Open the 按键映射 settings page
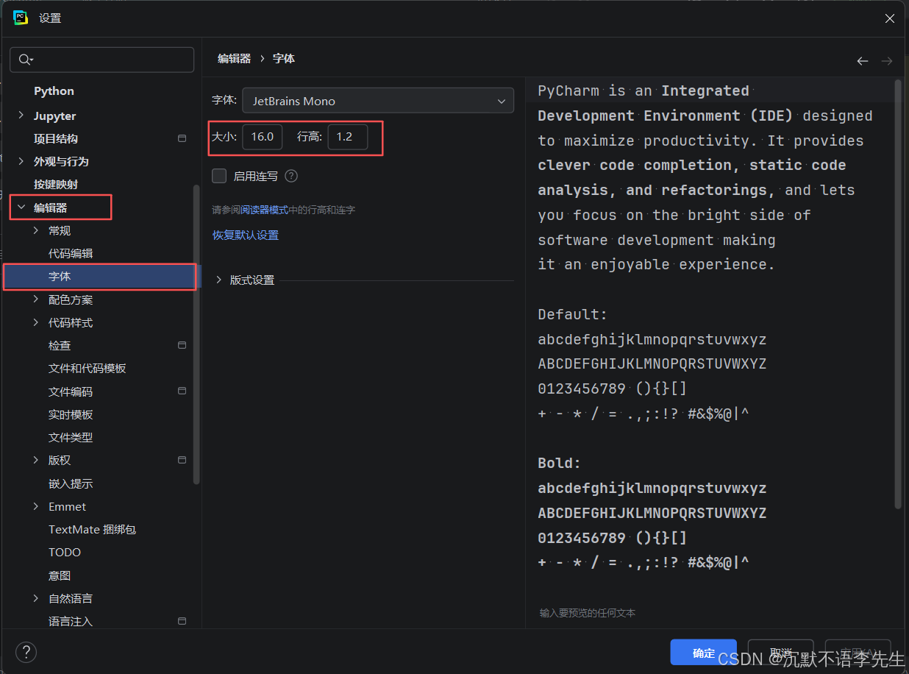 (x=56, y=184)
